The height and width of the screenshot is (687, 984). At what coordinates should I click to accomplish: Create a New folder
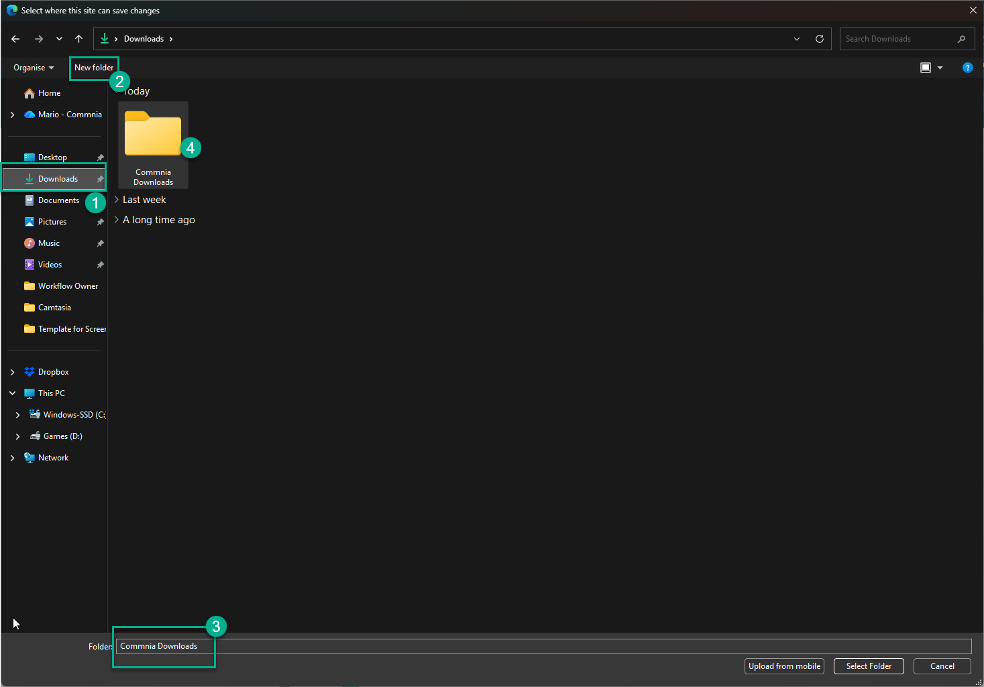[x=94, y=68]
